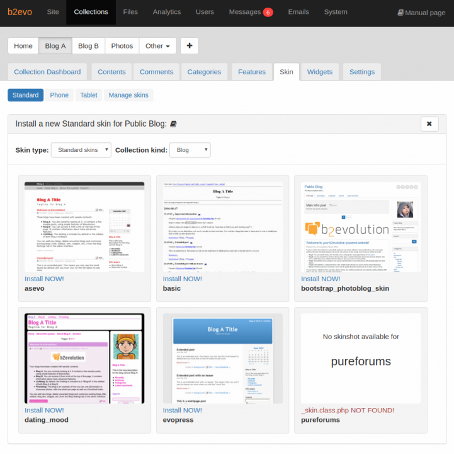
Task: Click the red 6 messages badge
Action: 268,13
